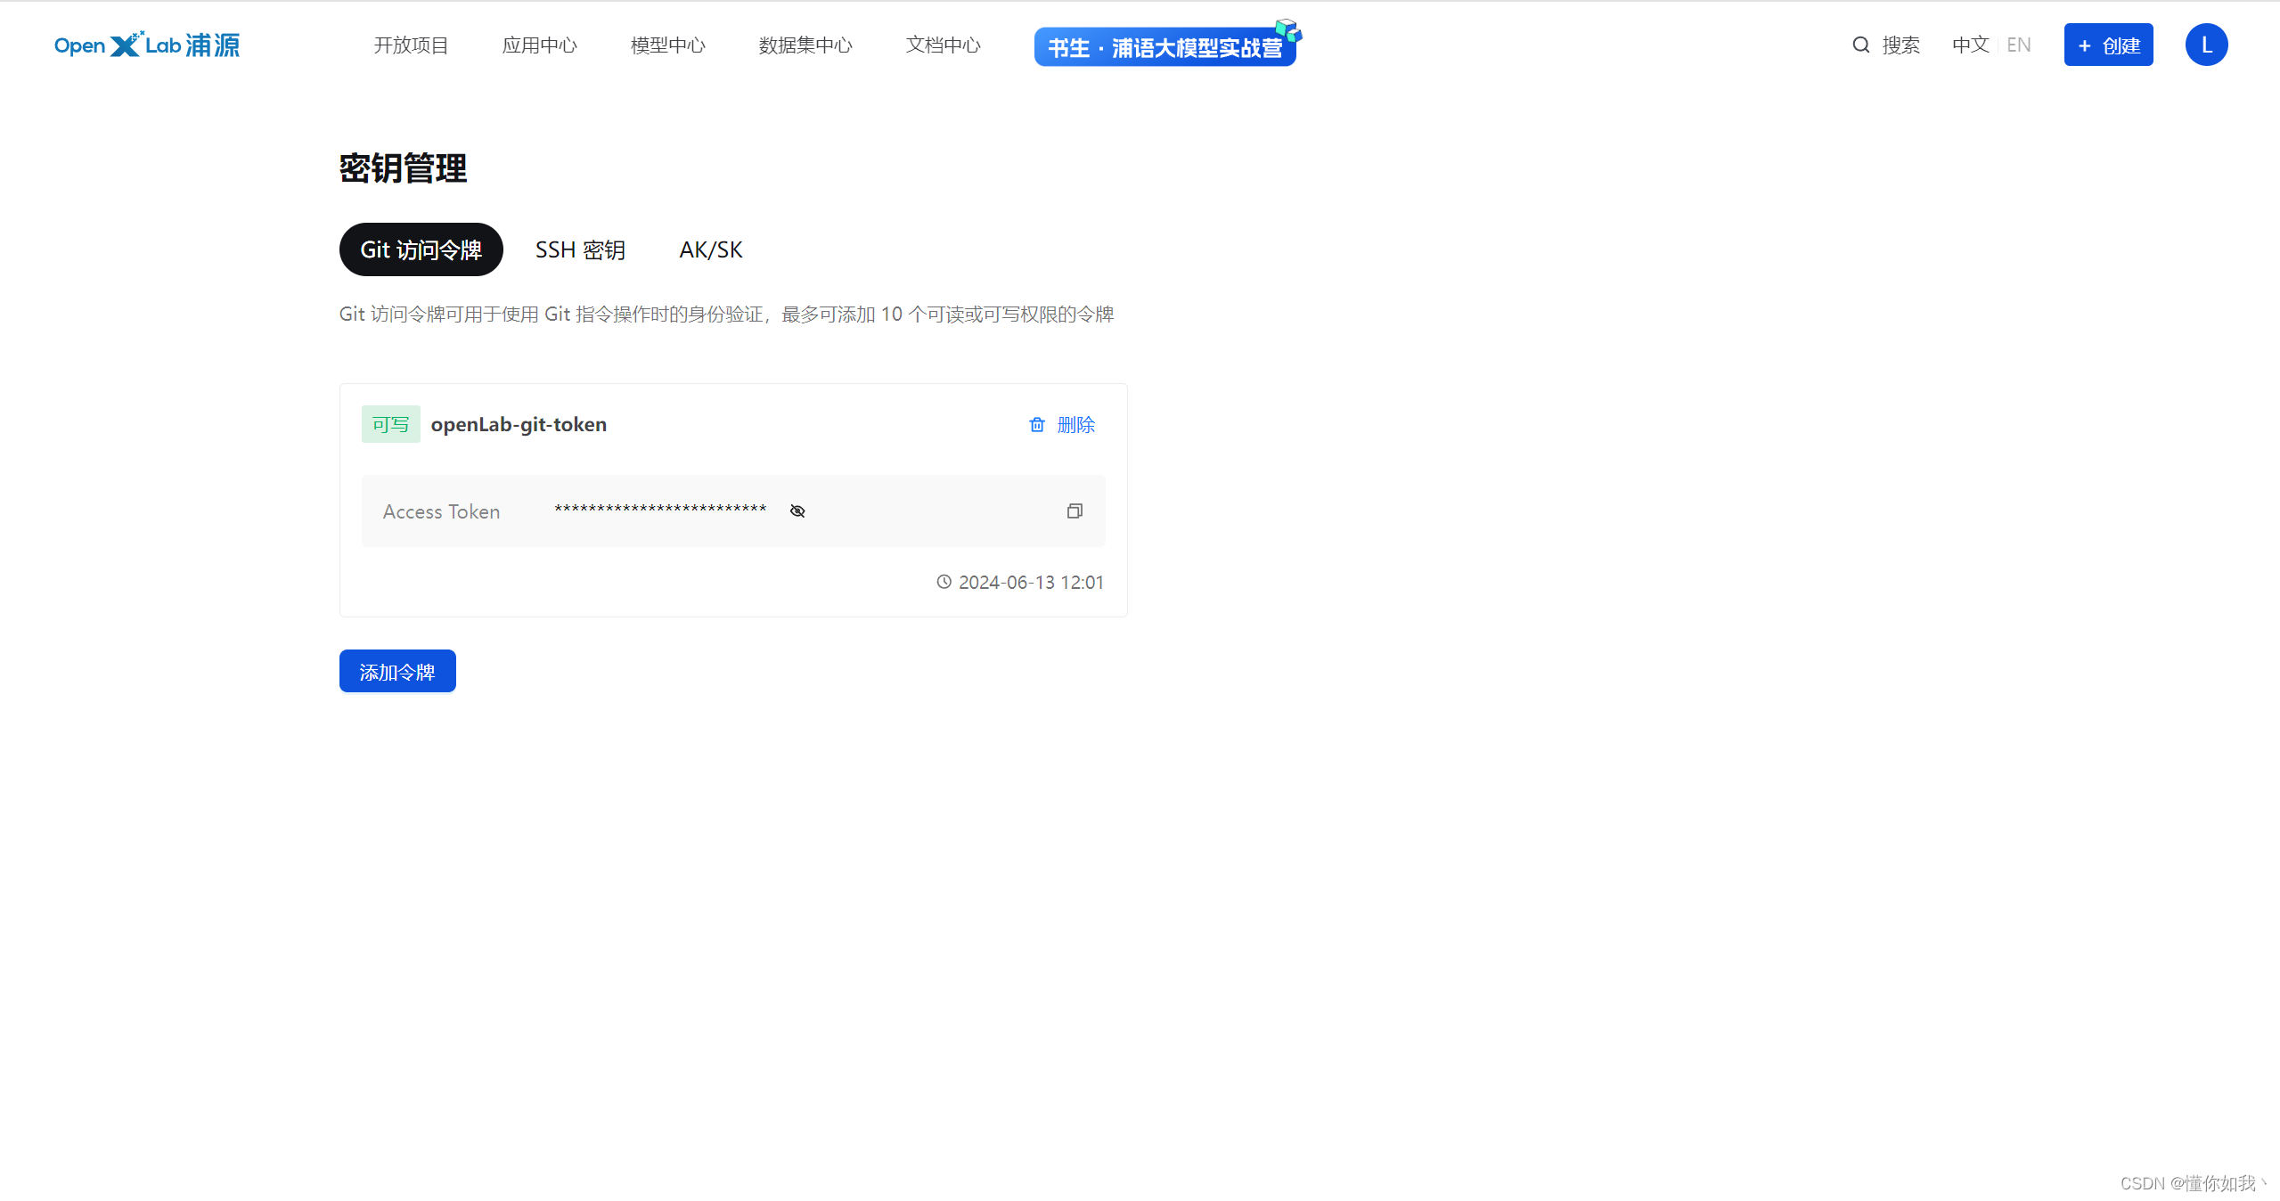Click the 创建 button
Image resolution: width=2280 pixels, height=1201 pixels.
[2108, 45]
